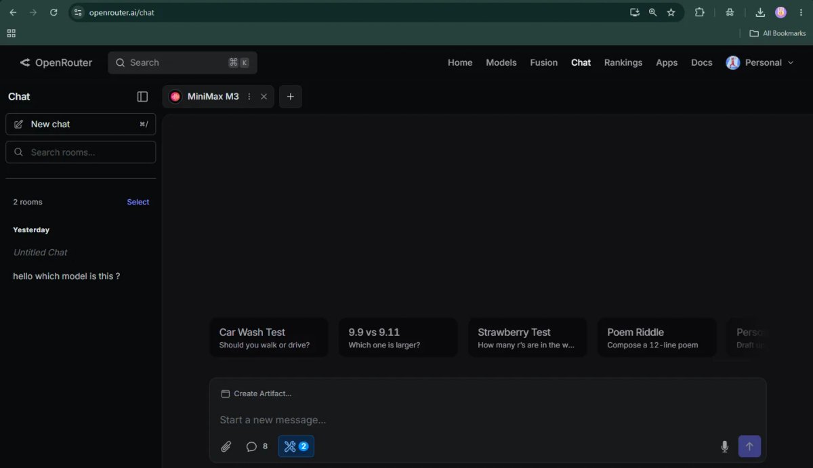Screen dimensions: 813x468
Task: Open the All Bookmarks folder
Action: [778, 33]
